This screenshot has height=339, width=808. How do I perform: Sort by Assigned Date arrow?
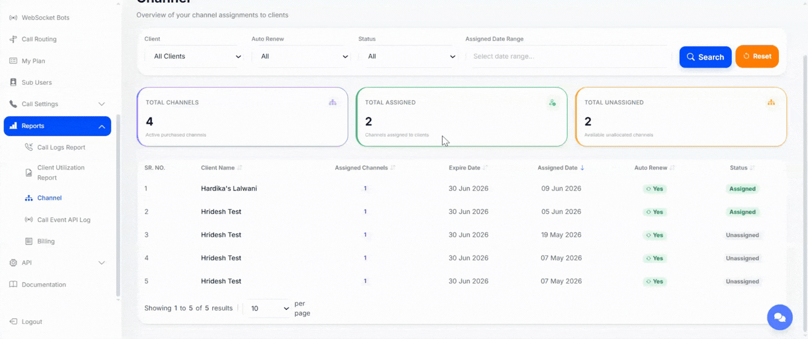pyautogui.click(x=582, y=168)
